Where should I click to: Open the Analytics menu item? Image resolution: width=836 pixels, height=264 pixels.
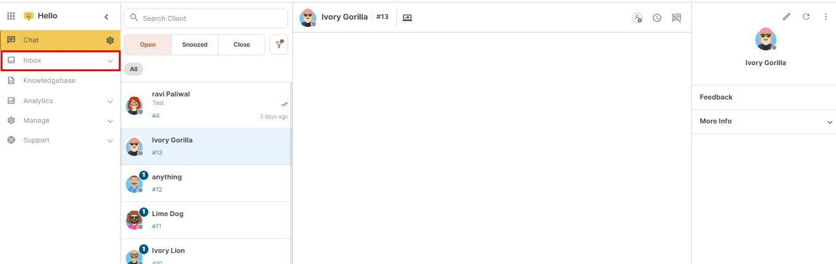click(x=60, y=101)
